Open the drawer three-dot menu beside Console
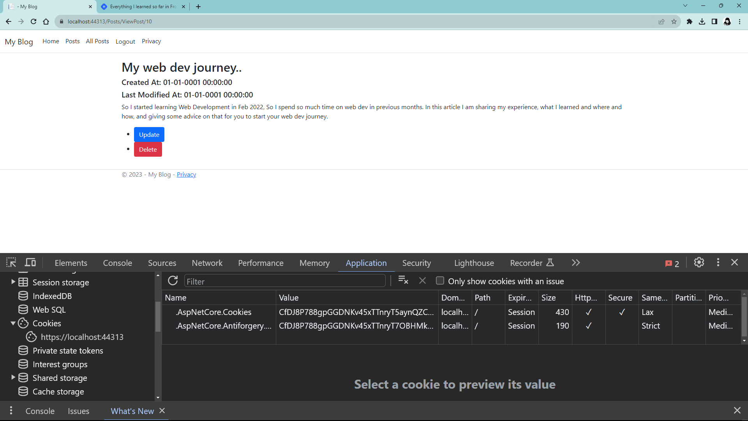 point(11,410)
